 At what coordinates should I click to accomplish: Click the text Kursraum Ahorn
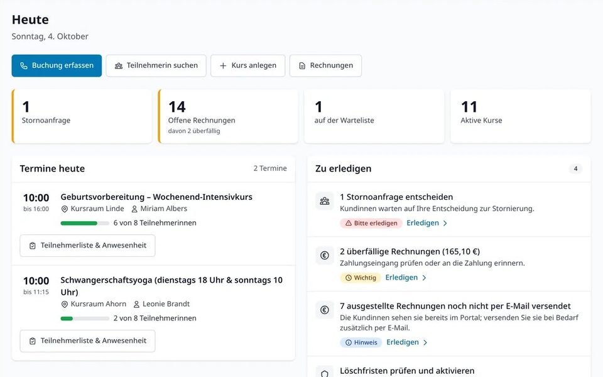(x=99, y=304)
